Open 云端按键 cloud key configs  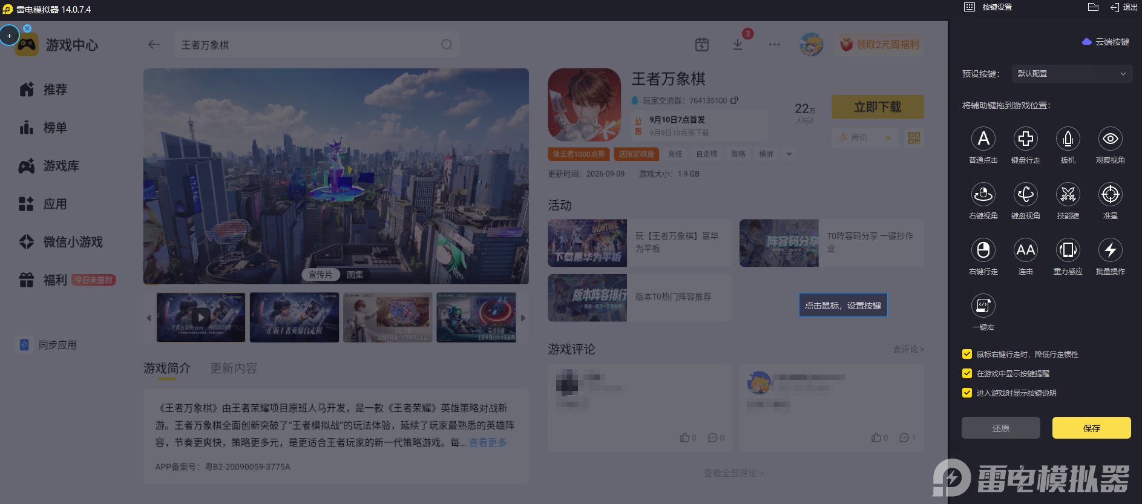[x=1106, y=42]
